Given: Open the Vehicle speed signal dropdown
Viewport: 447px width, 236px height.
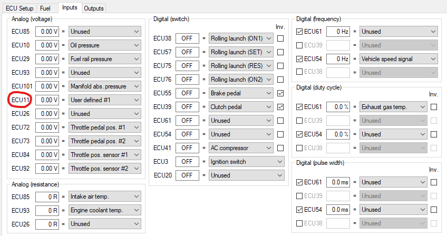Looking at the screenshot, I should pyautogui.click(x=399, y=59).
